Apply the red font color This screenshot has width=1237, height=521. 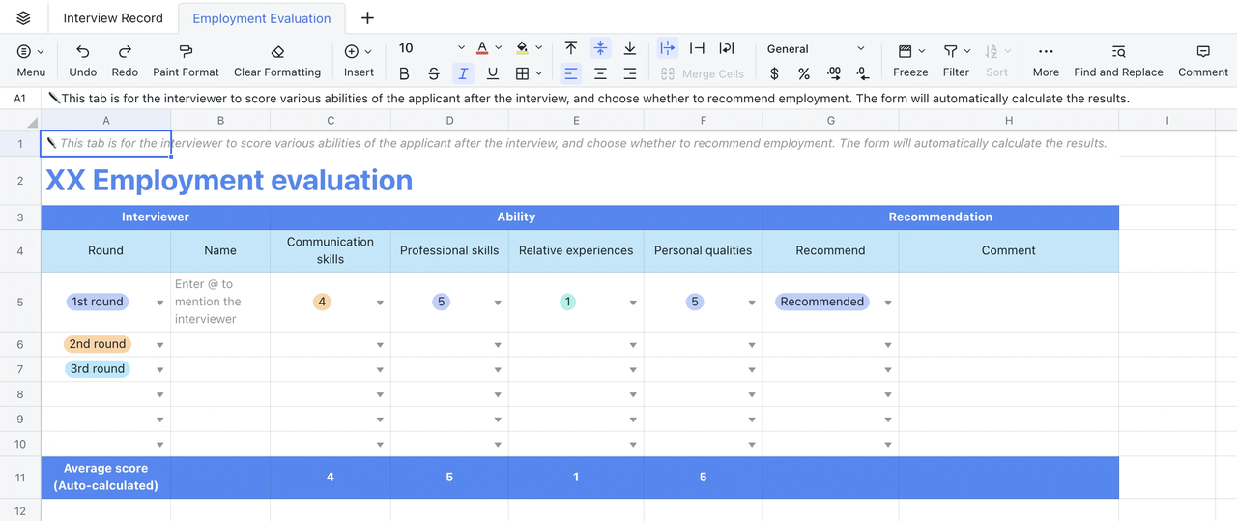point(482,48)
